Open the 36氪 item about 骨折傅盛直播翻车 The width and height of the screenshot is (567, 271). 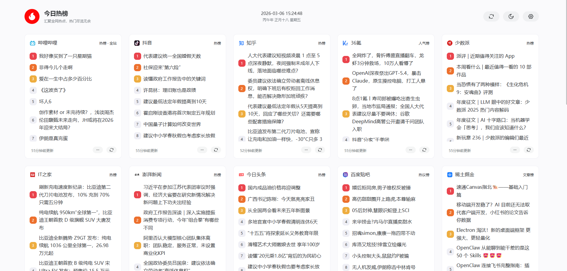pos(388,60)
